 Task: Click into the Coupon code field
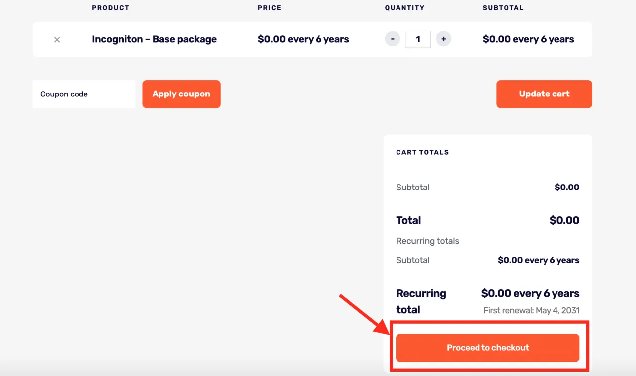point(84,94)
